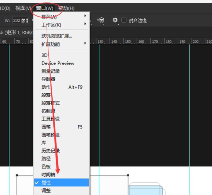Open the 帮助(H) menu
Viewport: 212px width, 195px height.
tap(66, 8)
